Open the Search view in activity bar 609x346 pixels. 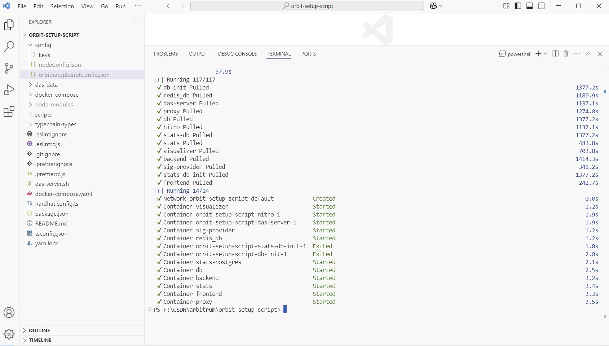[9, 47]
